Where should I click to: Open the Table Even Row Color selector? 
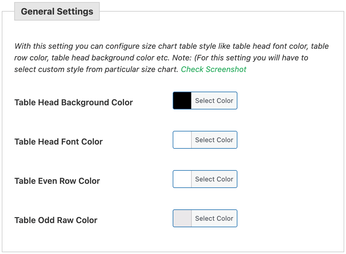pyautogui.click(x=214, y=179)
